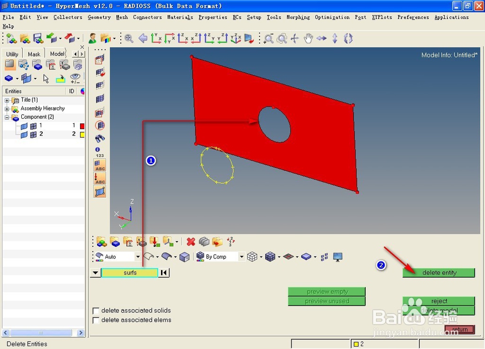Image resolution: width=485 pixels, height=349 pixels.
Task: Click the info 'i' icon in vertical toolbar
Action: click(97, 150)
